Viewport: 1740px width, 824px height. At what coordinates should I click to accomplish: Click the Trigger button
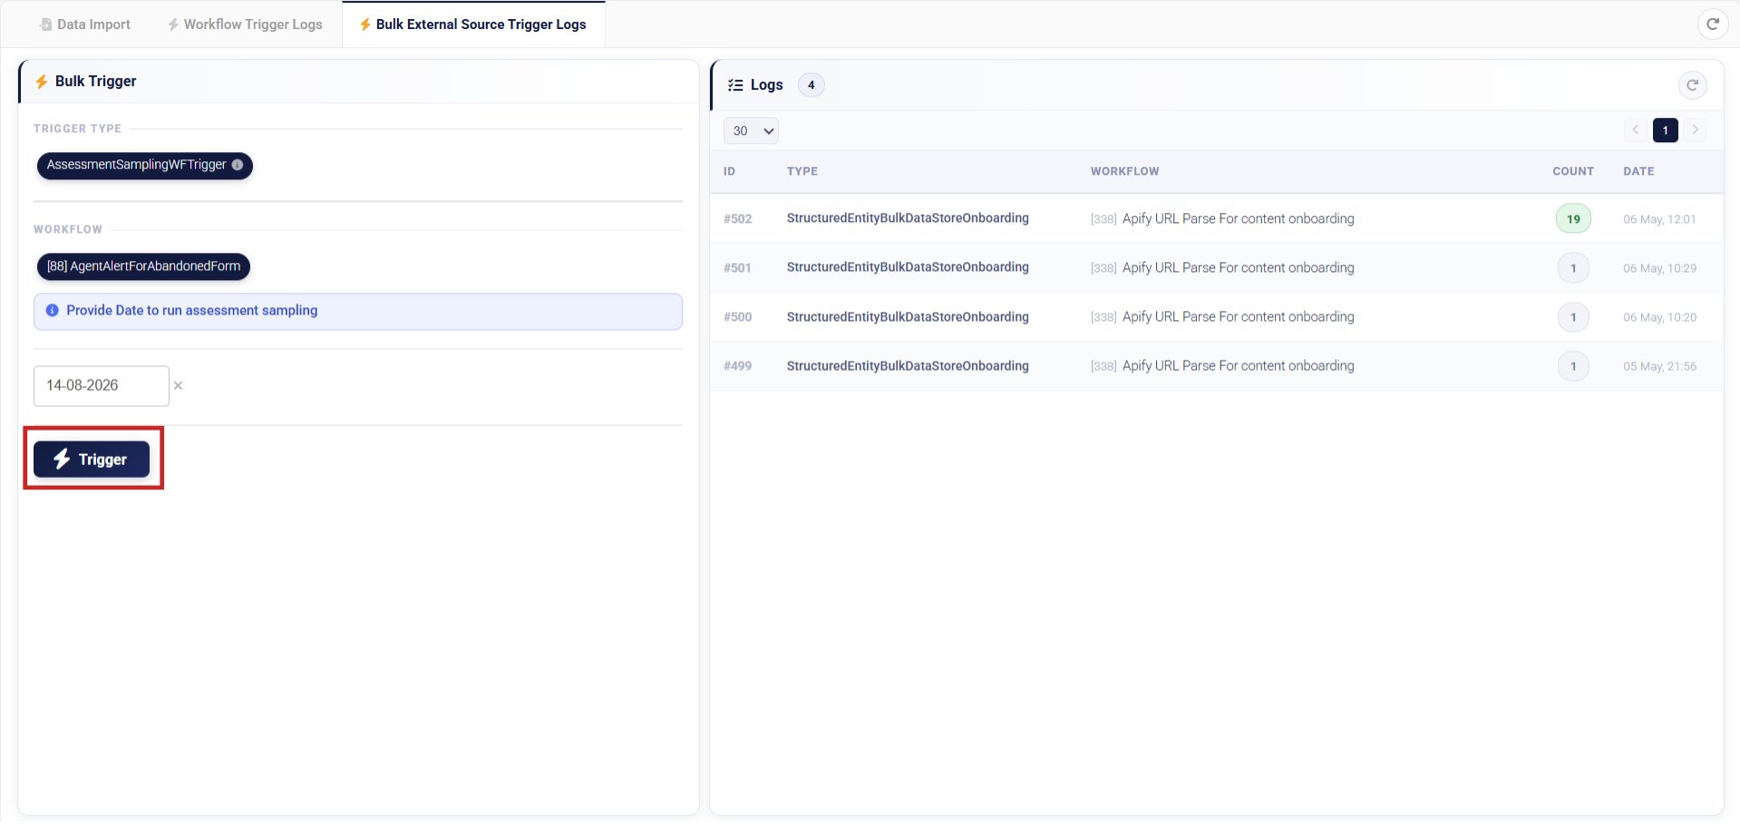coord(92,460)
